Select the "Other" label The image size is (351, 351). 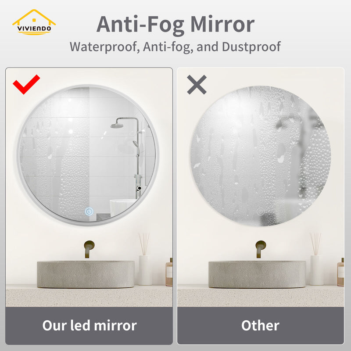coord(260,325)
